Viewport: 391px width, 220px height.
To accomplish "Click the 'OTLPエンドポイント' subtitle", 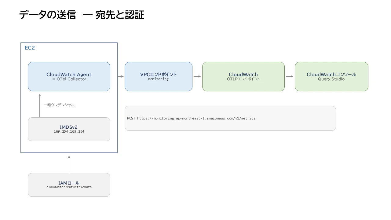I will coord(243,79).
